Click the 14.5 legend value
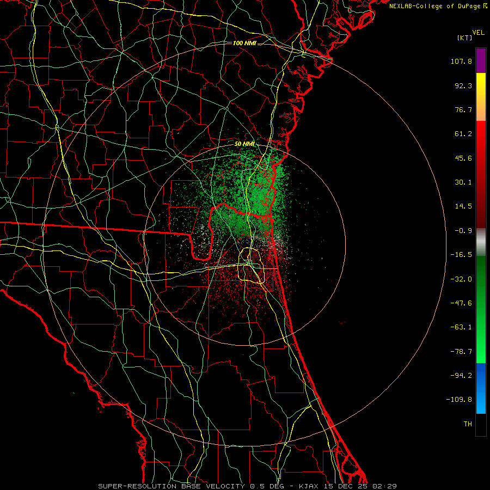490x490 pixels. (x=463, y=206)
